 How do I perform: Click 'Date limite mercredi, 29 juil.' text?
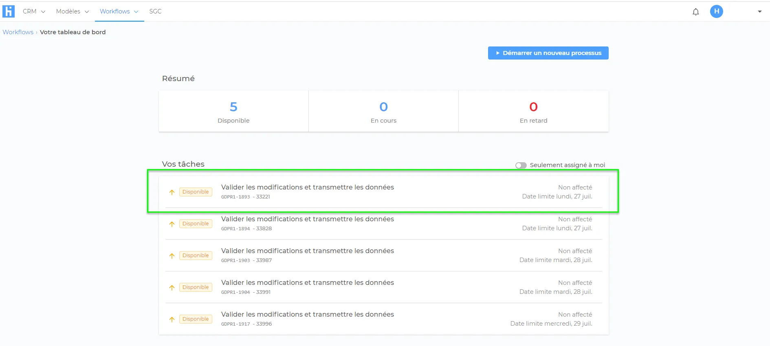pyautogui.click(x=551, y=324)
